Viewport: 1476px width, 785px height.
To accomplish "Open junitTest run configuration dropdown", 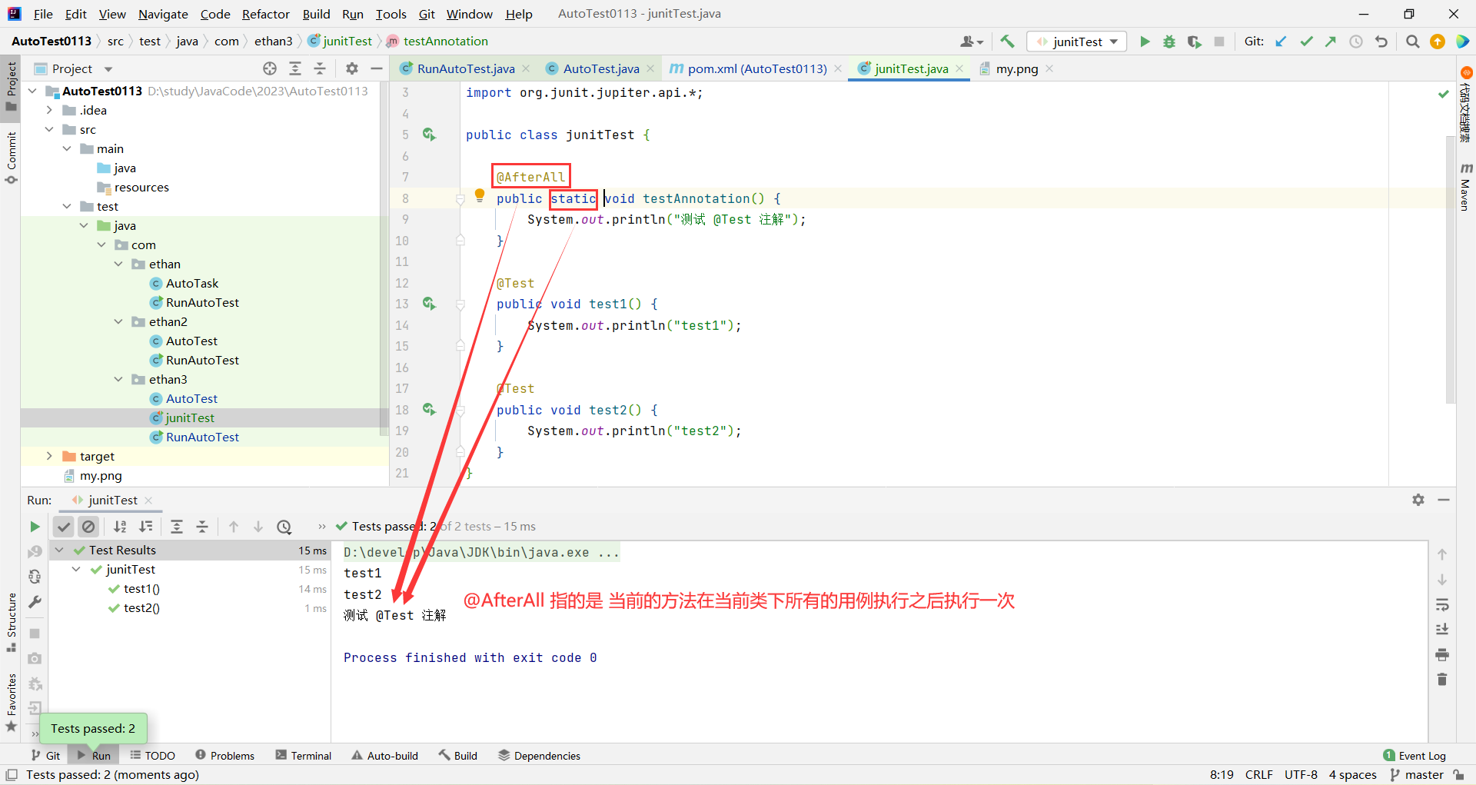I will tap(1077, 42).
